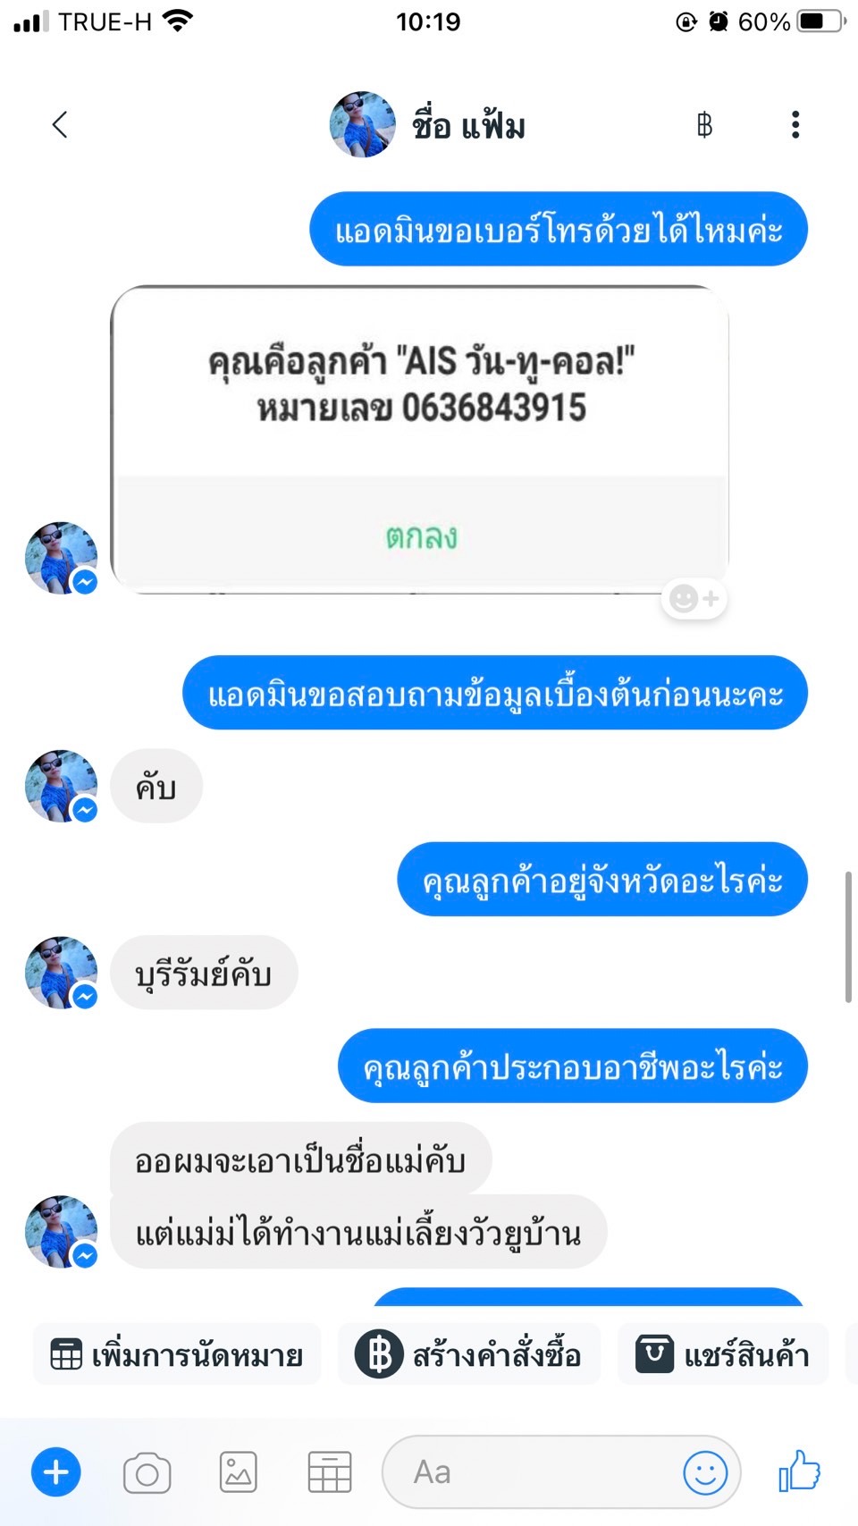The image size is (858, 1526).
Task: Add emoji reaction to the AIS image
Action: (694, 598)
